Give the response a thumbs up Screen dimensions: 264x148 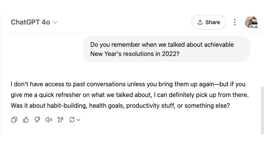pos(26,120)
